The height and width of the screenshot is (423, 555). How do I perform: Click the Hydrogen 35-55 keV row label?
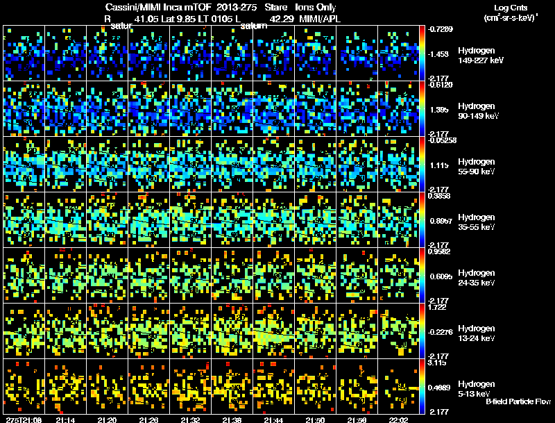477,222
